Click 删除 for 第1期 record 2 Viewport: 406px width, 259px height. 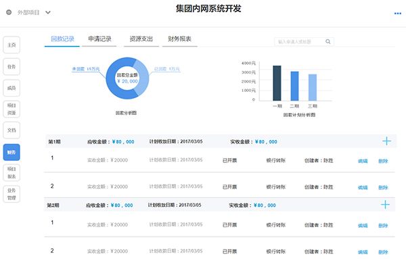pos(383,187)
